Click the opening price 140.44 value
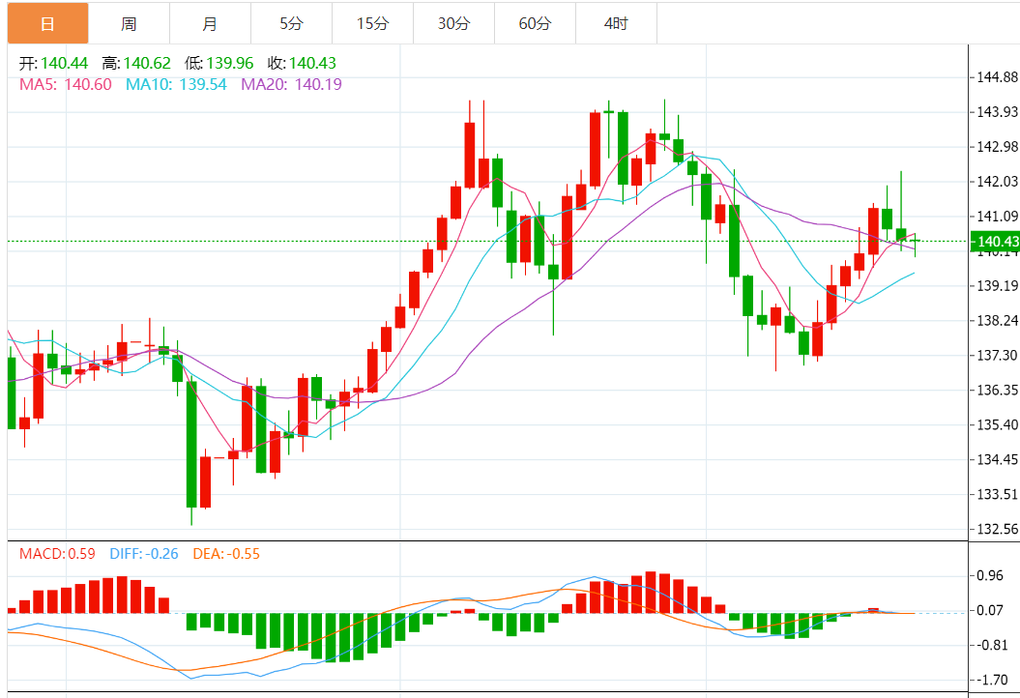Viewport: 1020px width, 698px height. click(65, 63)
